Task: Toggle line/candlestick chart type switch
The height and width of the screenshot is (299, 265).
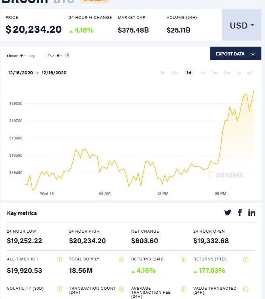Action: click(60, 55)
